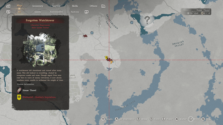Viewport: 223px width, 125px height.
Task: Click the Player control prompt
Action: pyautogui.click(x=167, y=119)
